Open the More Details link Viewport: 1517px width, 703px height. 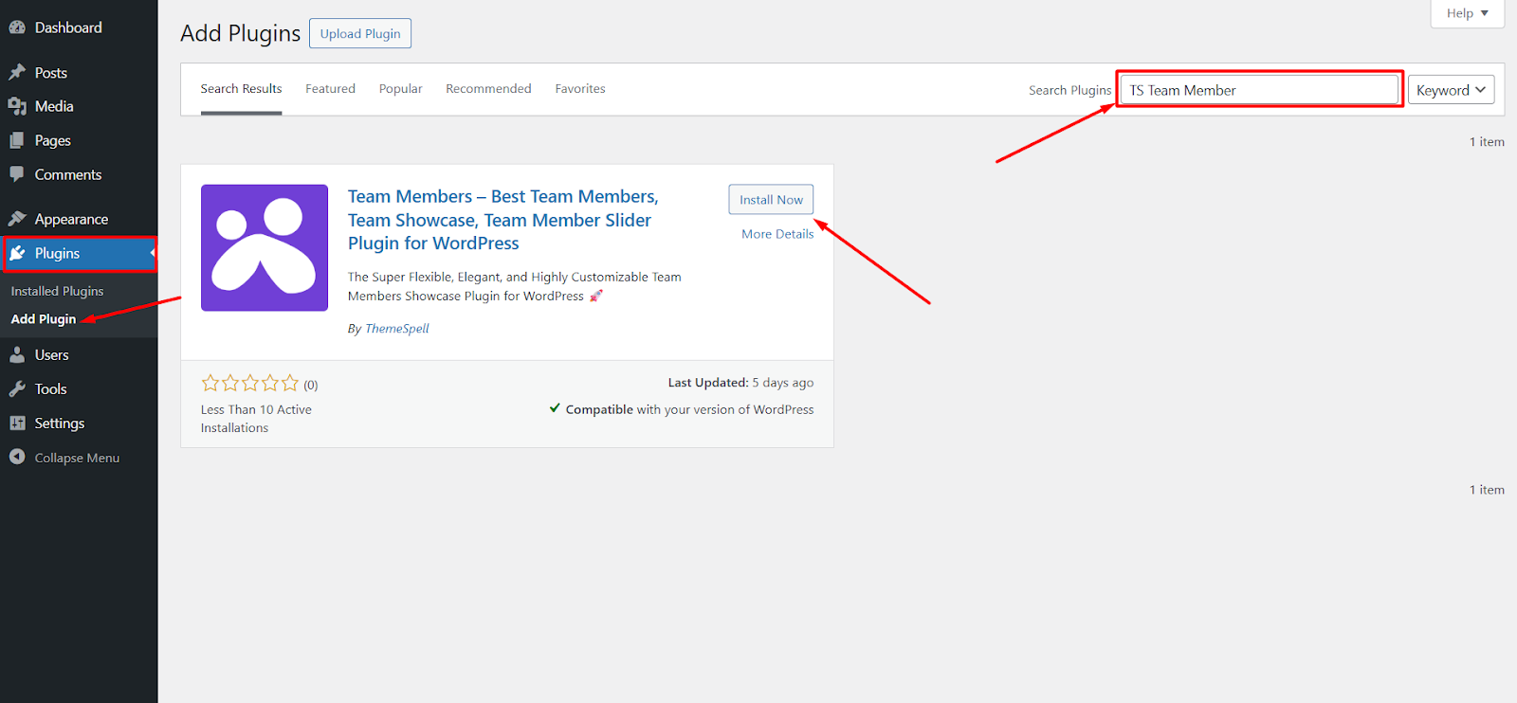(777, 234)
